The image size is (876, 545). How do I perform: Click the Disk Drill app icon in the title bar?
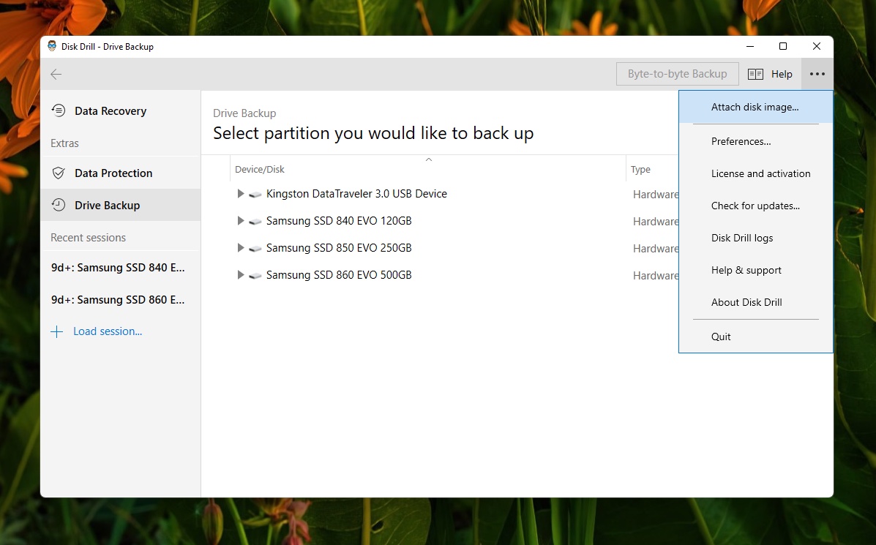click(52, 46)
